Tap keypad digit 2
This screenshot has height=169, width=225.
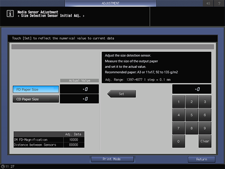tap(191, 101)
